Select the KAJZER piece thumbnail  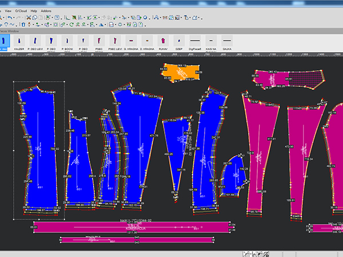(x=19, y=42)
